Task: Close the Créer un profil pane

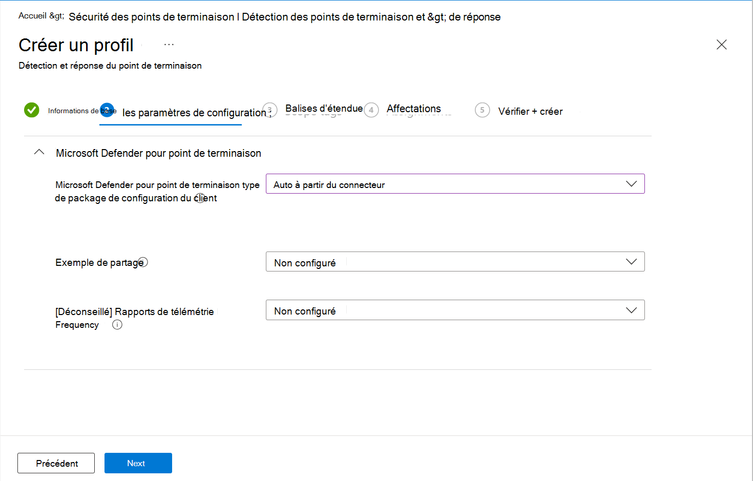Action: 722,45
